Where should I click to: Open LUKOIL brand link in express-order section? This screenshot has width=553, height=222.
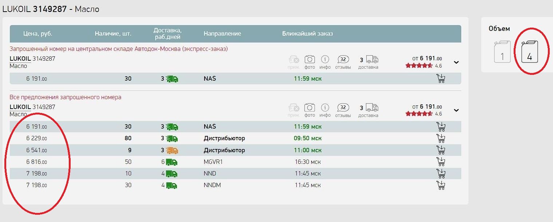point(20,58)
